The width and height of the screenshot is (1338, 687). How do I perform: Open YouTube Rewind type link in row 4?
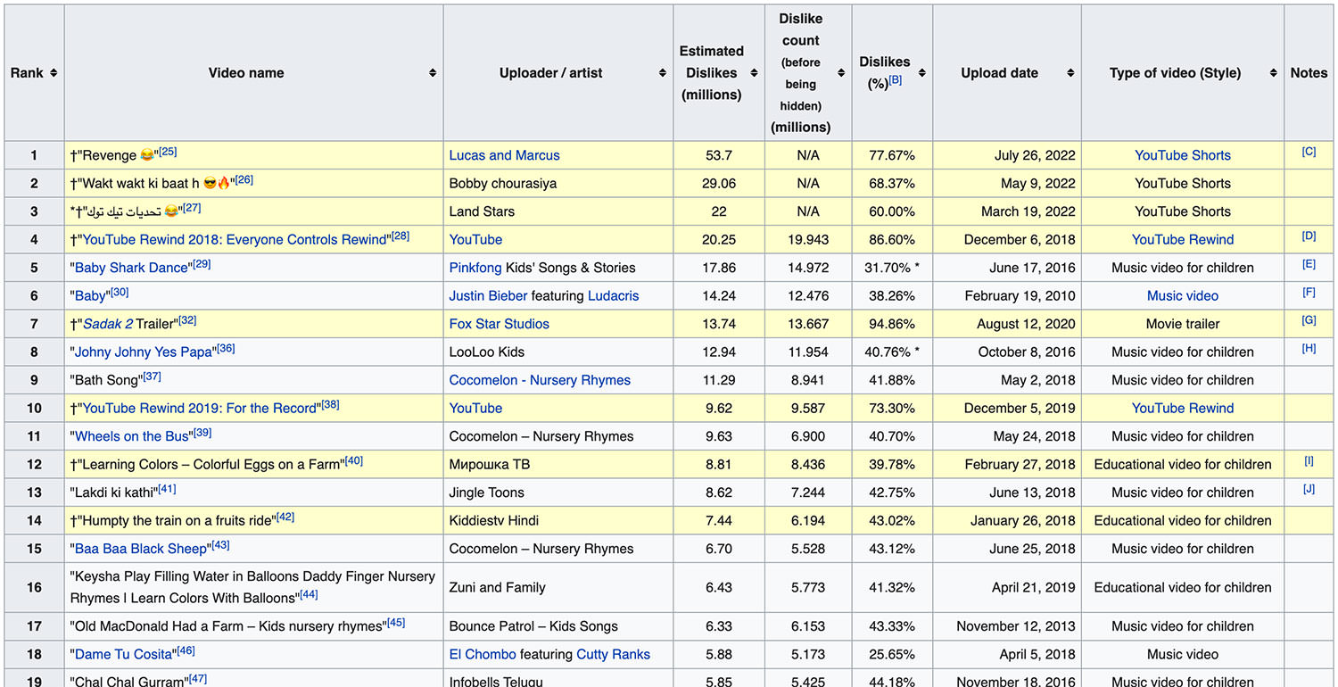tap(1183, 239)
